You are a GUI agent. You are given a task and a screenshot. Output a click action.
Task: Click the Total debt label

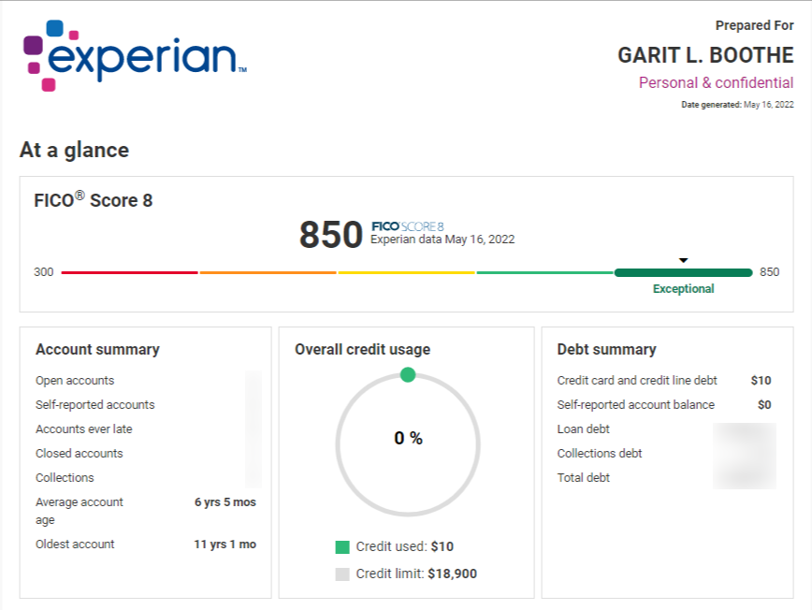[x=584, y=478]
